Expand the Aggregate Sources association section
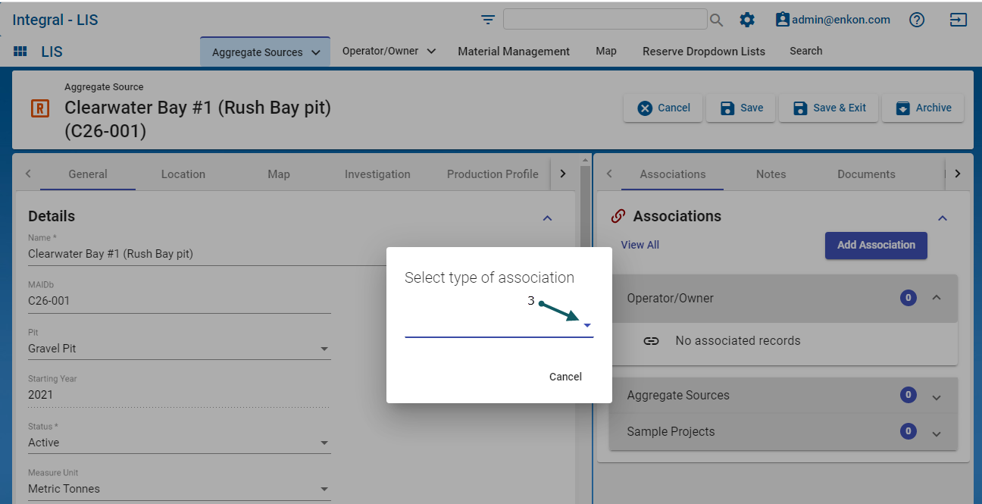 click(x=936, y=396)
